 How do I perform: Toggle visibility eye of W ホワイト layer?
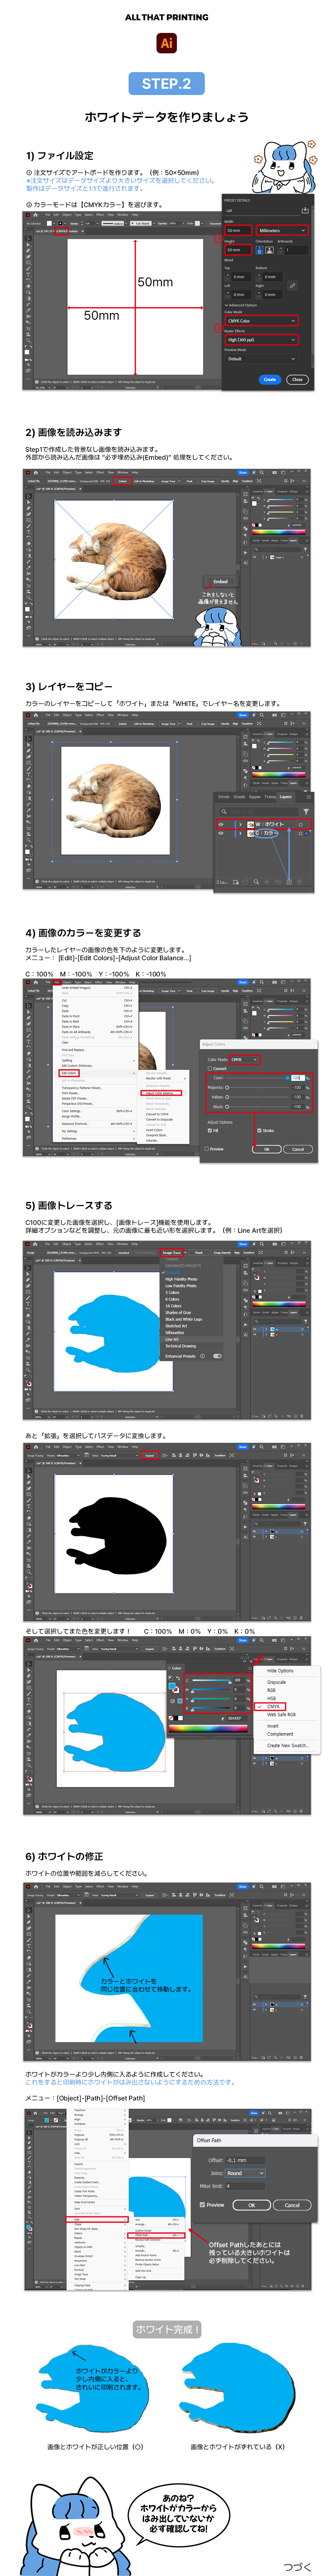[221, 825]
